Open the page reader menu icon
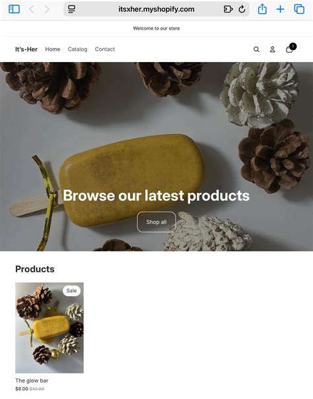This screenshot has width=313, height=399. coord(71,9)
